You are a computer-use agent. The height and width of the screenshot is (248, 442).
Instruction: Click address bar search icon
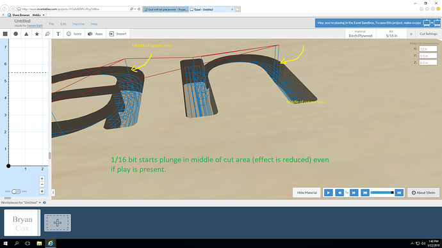131,9
